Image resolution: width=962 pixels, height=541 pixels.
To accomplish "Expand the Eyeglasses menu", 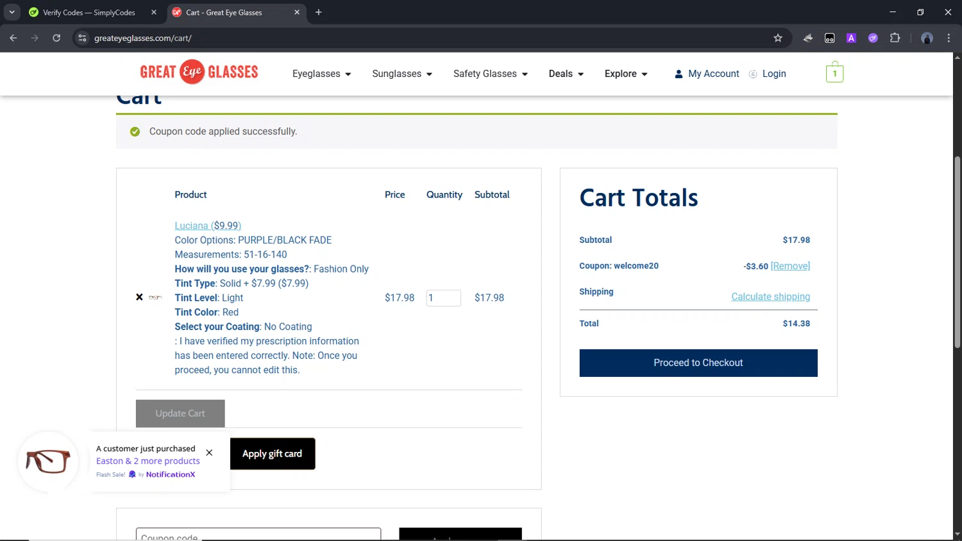I will 321,74.
